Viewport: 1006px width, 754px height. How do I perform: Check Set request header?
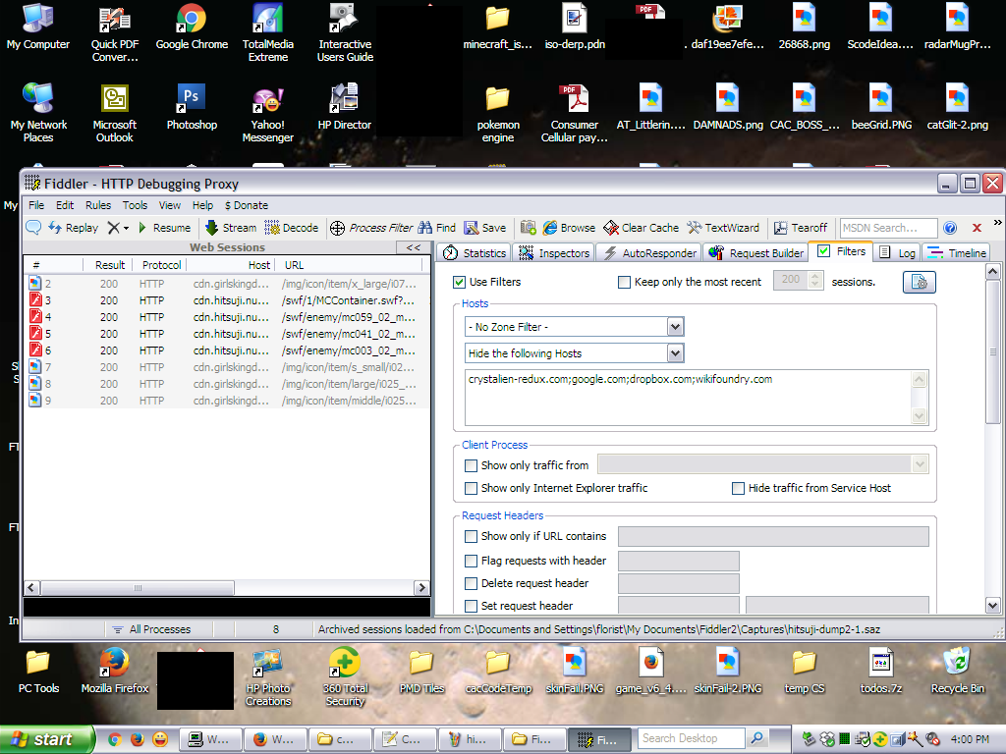(x=471, y=605)
